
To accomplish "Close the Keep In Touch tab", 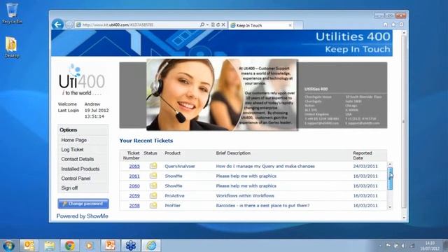I will (290, 25).
